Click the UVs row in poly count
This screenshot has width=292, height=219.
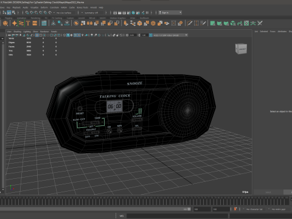(x=32, y=55)
